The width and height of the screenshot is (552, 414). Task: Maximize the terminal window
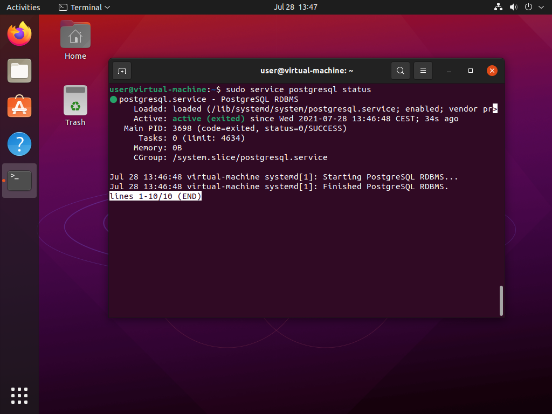(x=471, y=71)
